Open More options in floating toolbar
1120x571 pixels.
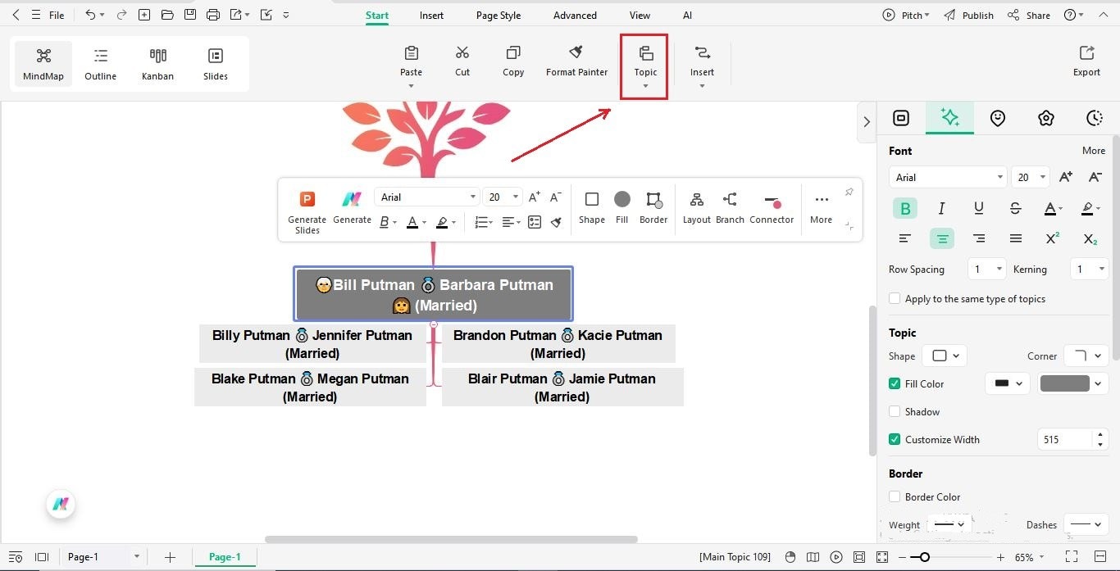pos(821,207)
